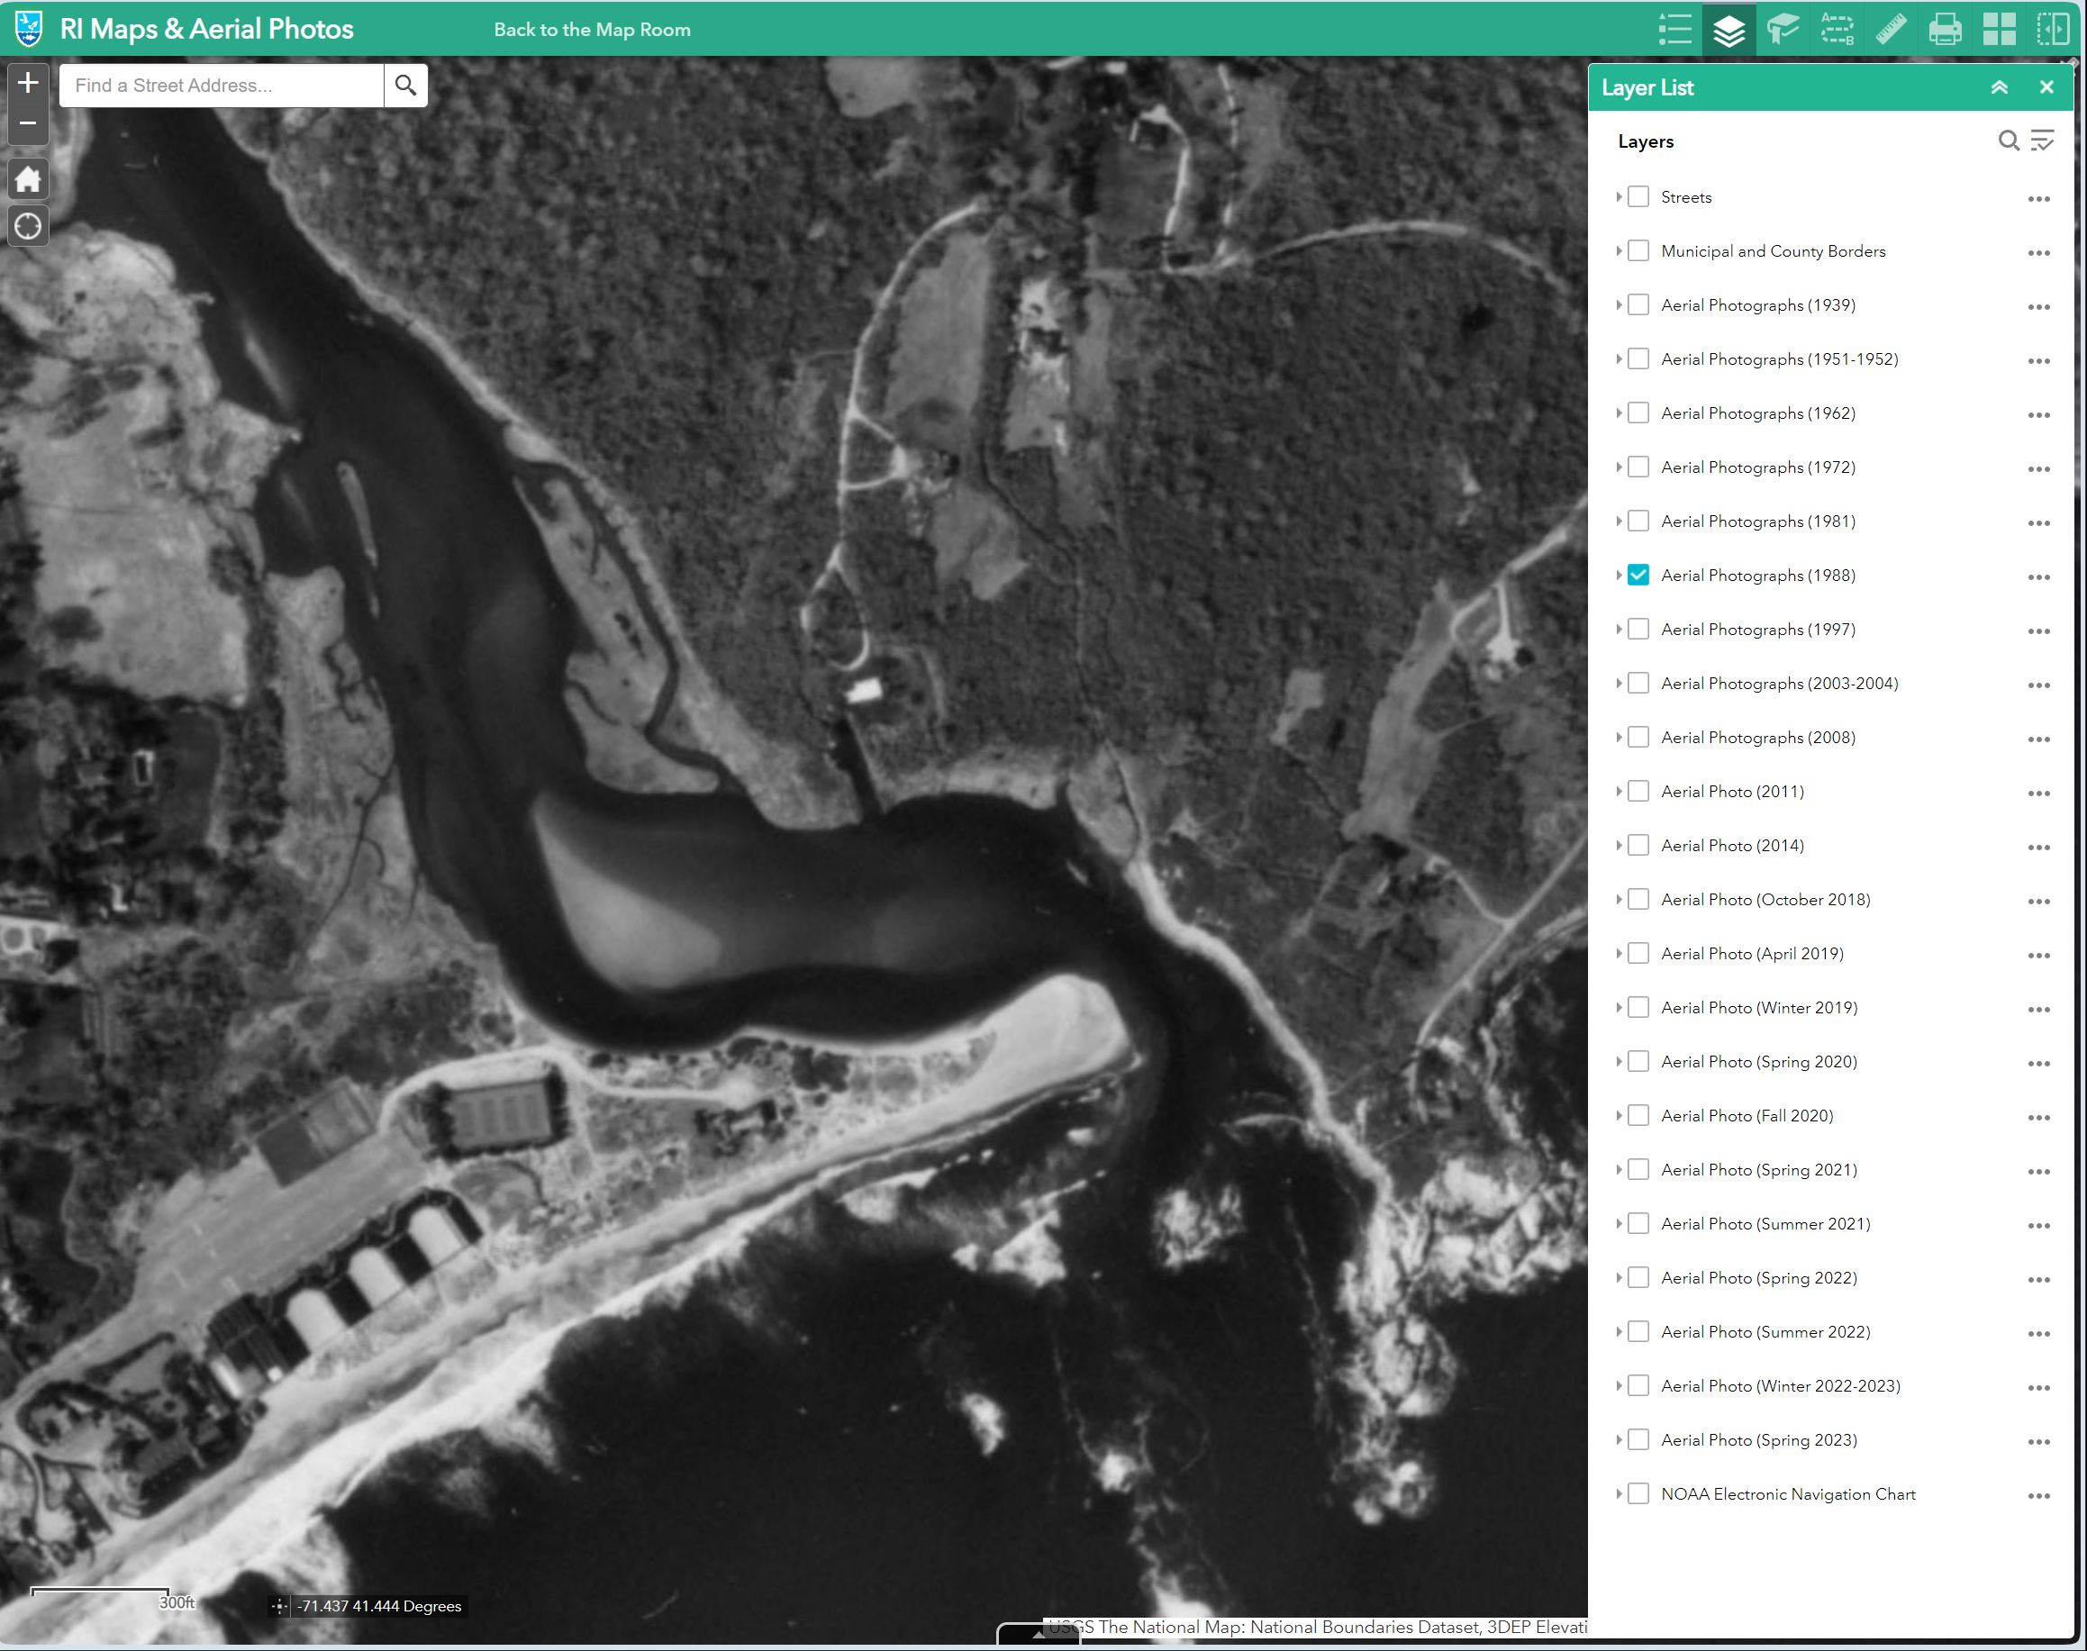
Task: Click the My Location button
Action: tap(28, 227)
